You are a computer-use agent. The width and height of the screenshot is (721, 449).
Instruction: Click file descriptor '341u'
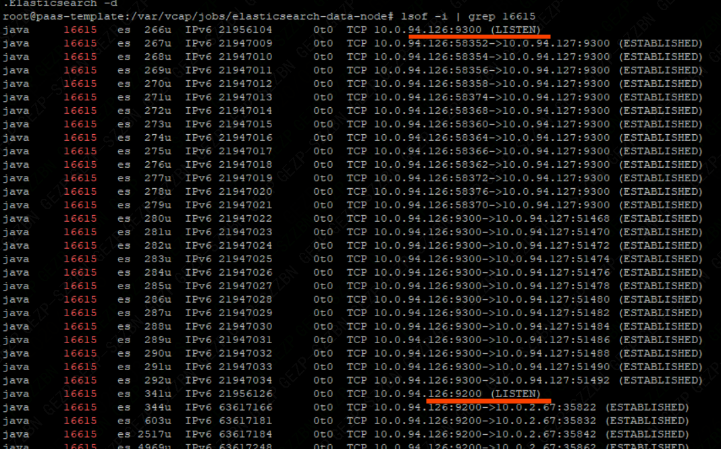tap(158, 394)
